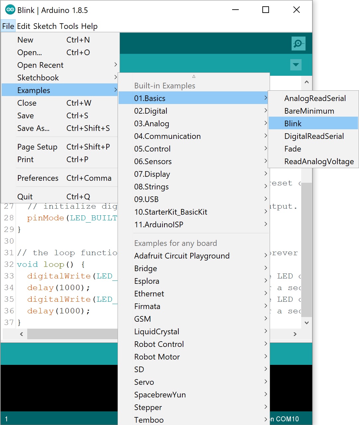359x425 pixels.
Task: Click editor vertical scrollbar down arrow
Action: [307, 322]
